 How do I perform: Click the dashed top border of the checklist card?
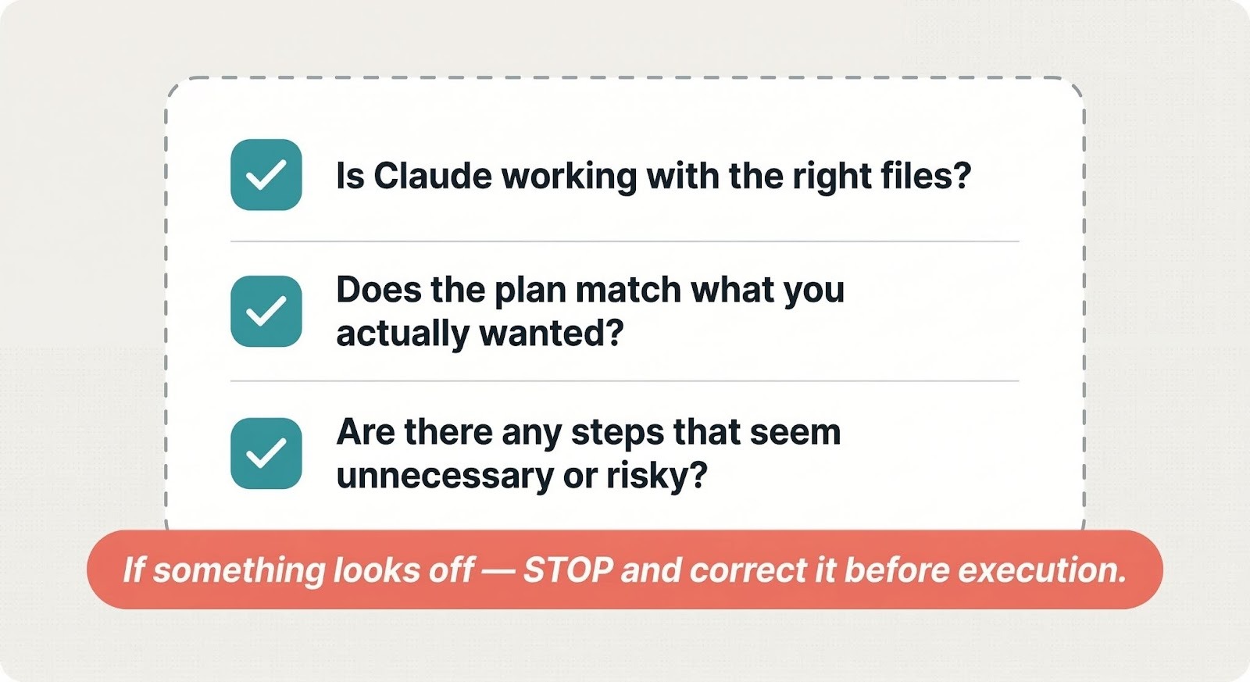click(625, 77)
